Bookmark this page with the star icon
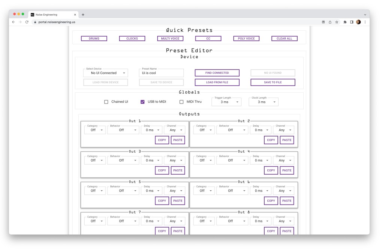The height and width of the screenshot is (249, 383). pyautogui.click(x=337, y=22)
